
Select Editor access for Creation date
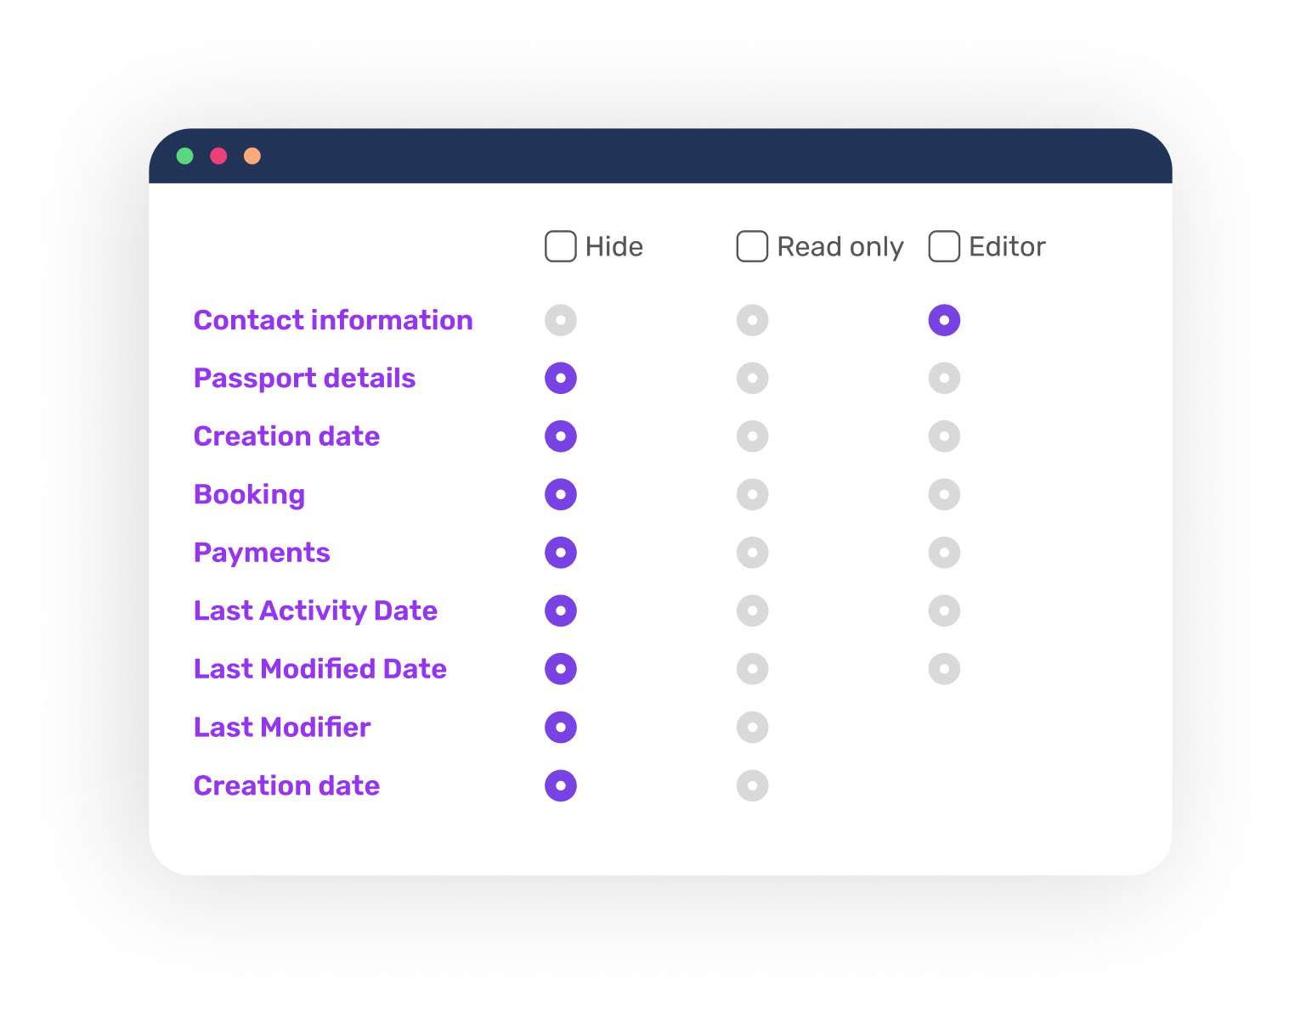[944, 436]
